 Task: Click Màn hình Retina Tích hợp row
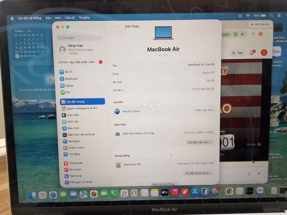164,133
